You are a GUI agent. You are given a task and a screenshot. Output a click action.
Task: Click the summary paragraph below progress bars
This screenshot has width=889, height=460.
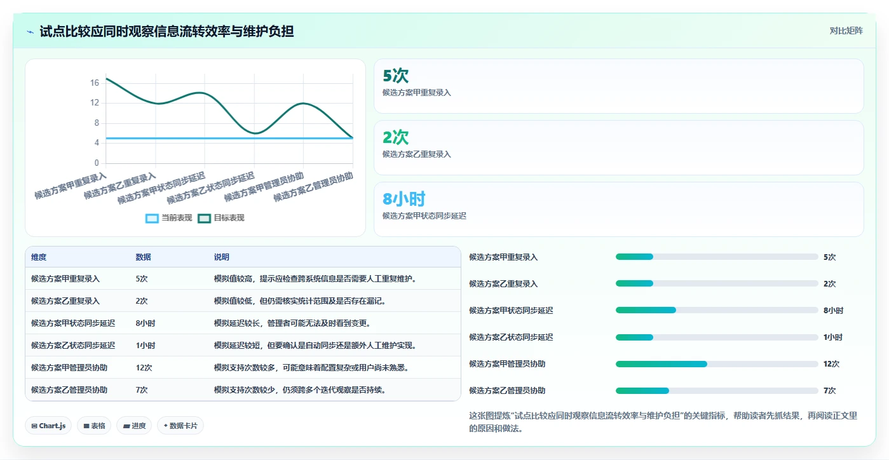(x=663, y=422)
